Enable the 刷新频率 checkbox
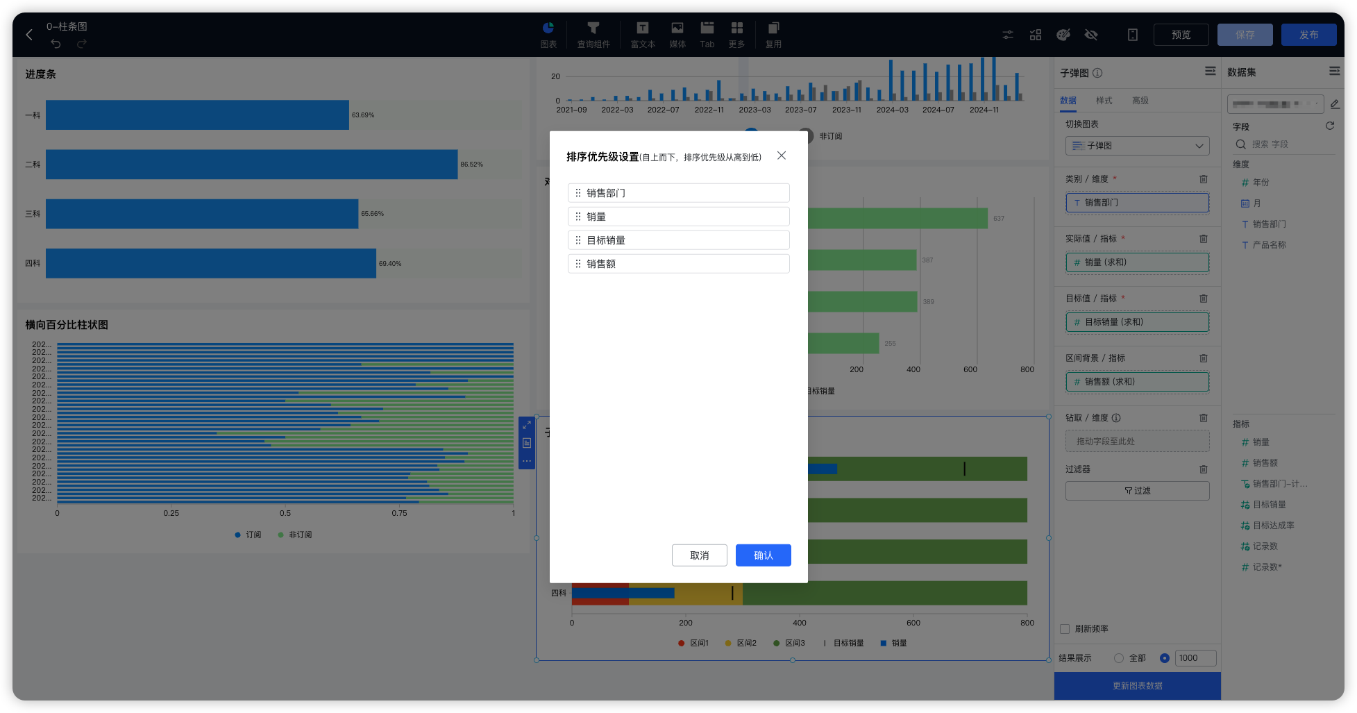 coord(1065,629)
